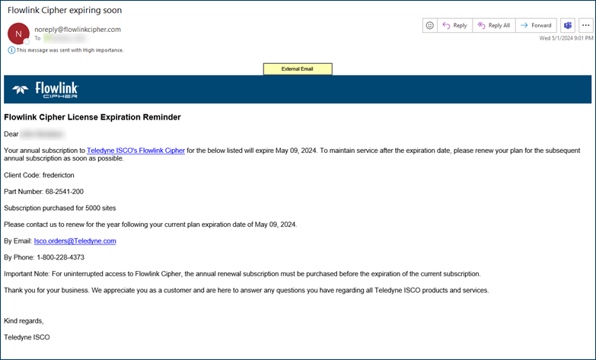Click the Reply button
Image resolution: width=596 pixels, height=360 pixels.
tap(454, 25)
